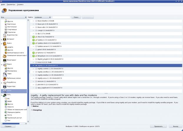Tick the minicom-2.1 package checkbox

pos(36,81)
